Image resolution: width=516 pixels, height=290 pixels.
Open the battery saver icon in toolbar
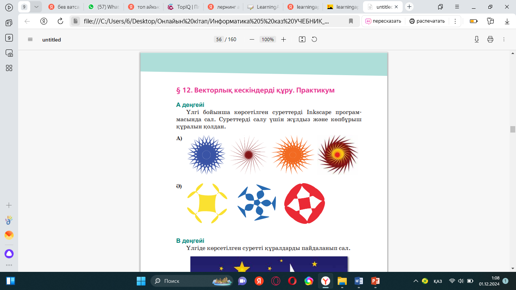[x=473, y=21]
